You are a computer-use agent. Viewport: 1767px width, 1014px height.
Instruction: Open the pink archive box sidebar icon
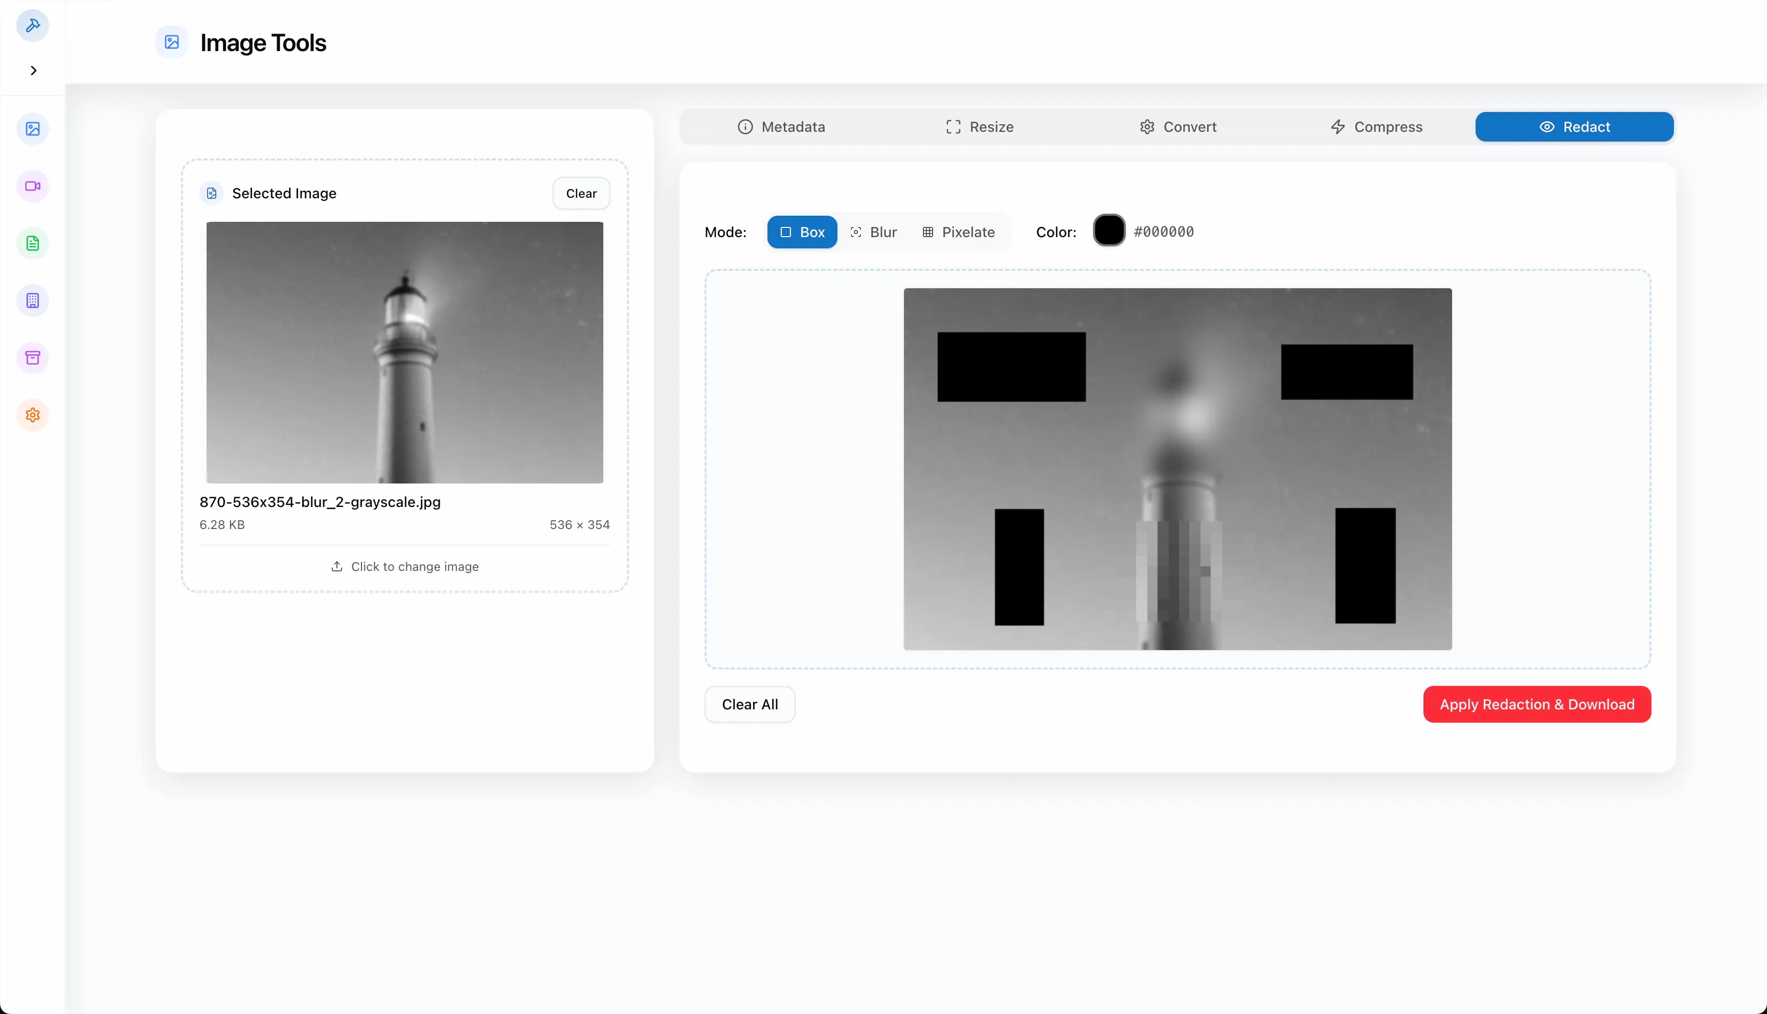click(x=33, y=358)
